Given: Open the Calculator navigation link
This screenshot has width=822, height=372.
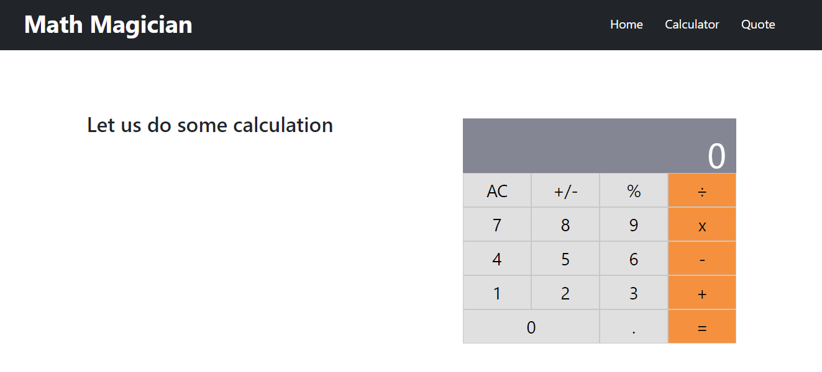Looking at the screenshot, I should coord(692,24).
